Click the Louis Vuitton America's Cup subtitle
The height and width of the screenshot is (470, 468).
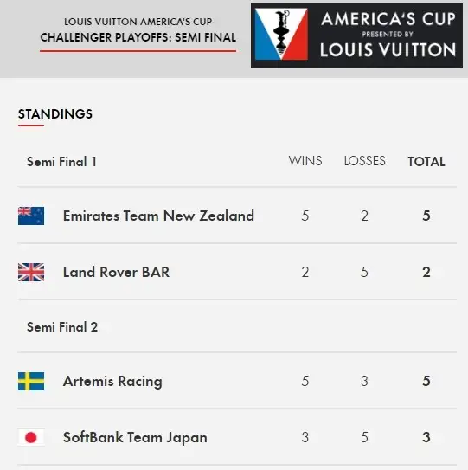point(138,22)
